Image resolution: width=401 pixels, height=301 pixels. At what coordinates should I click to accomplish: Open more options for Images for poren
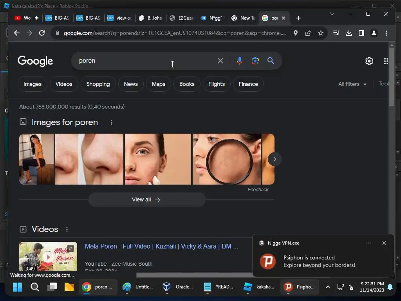coord(112,122)
